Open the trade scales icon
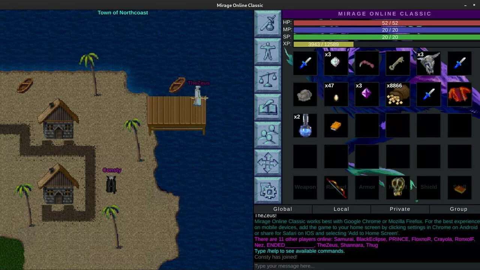480x270 pixels. pos(268,79)
